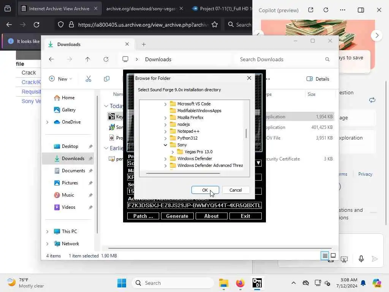
Task: Expand the Windows Defender folder node
Action: click(x=166, y=159)
